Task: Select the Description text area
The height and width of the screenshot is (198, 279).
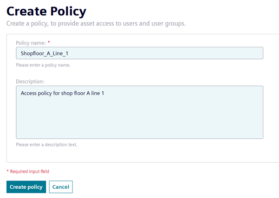Action: pos(139,112)
